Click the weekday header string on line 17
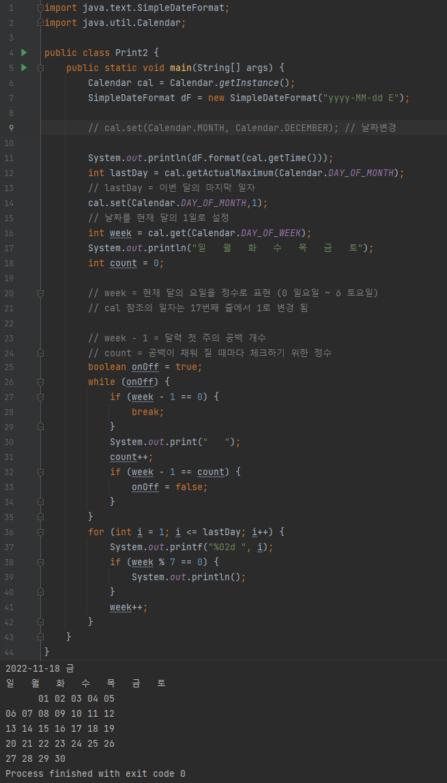The width and height of the screenshot is (447, 783). click(x=278, y=248)
